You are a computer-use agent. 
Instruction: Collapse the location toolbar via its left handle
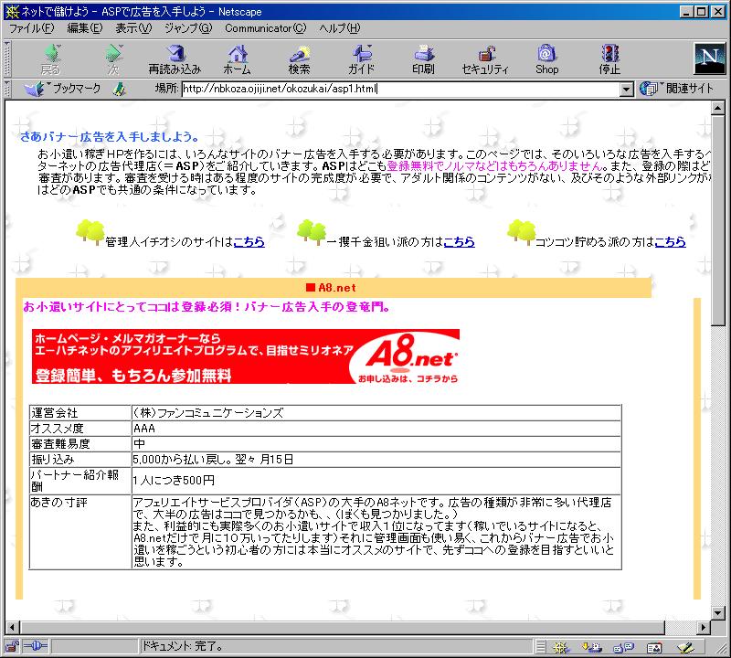(x=7, y=89)
